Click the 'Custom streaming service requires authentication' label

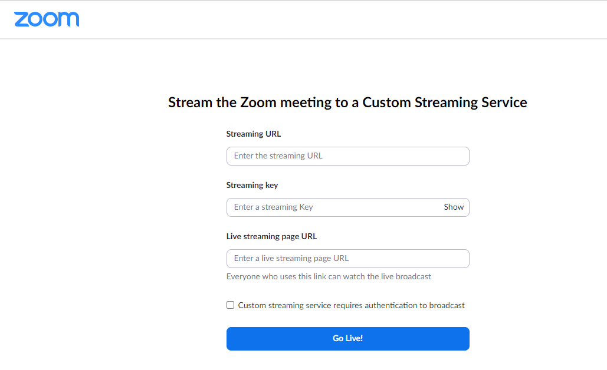351,305
